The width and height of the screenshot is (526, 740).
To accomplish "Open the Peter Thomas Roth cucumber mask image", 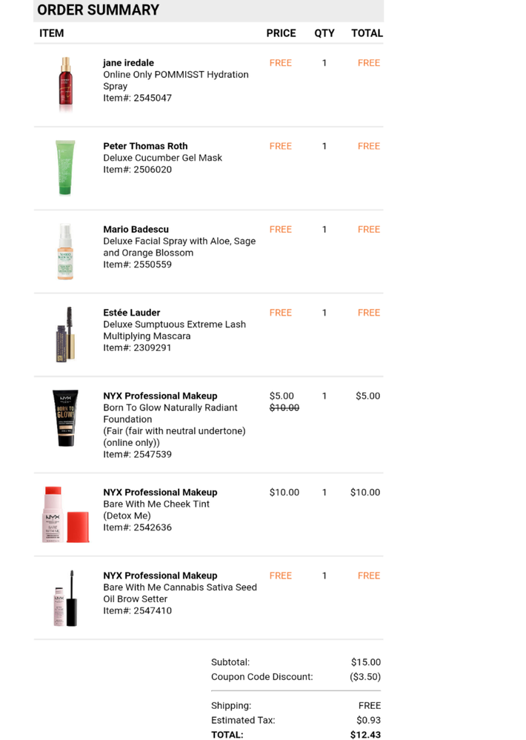I will click(65, 168).
